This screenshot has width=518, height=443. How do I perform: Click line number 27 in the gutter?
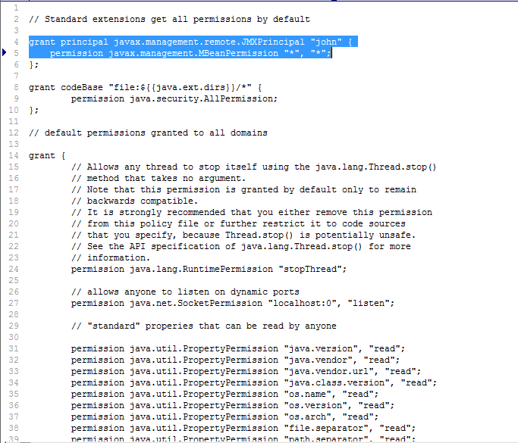(x=14, y=303)
